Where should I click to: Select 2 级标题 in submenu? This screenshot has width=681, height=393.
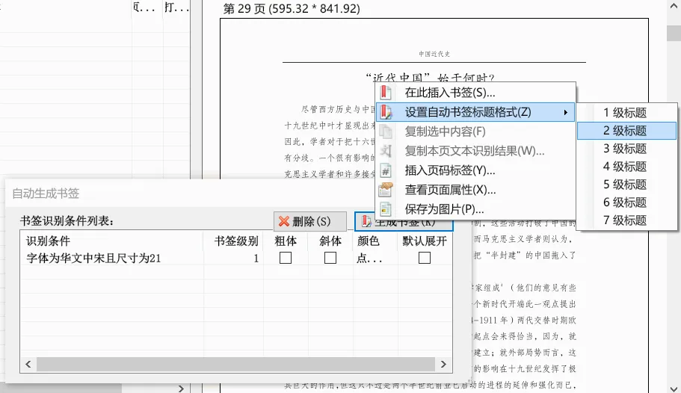tap(626, 131)
